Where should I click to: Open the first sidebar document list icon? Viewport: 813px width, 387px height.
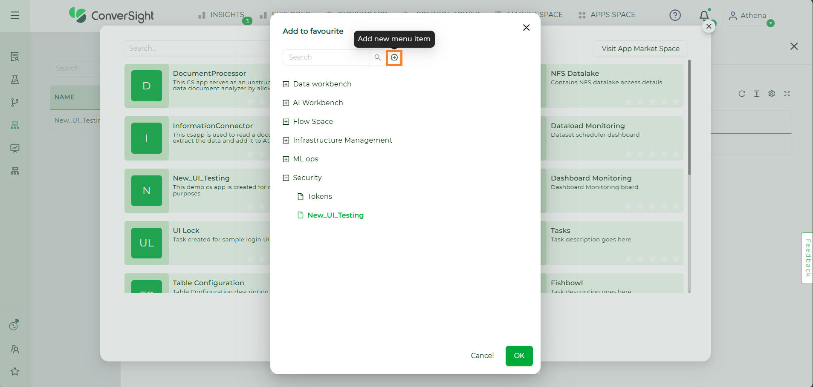click(15, 57)
